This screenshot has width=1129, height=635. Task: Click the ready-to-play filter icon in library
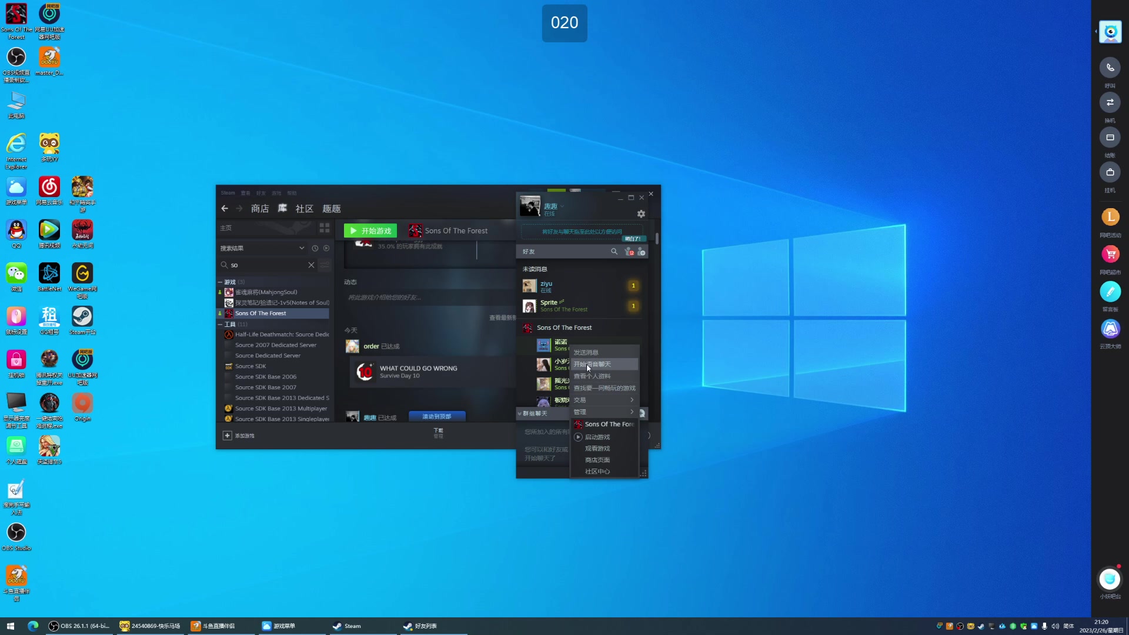pos(326,249)
